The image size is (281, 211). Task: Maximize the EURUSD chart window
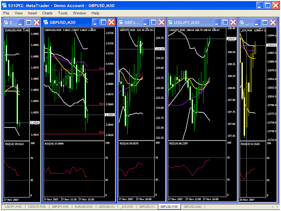(x=29, y=22)
